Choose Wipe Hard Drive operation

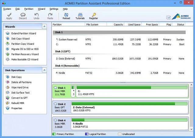[20, 88]
